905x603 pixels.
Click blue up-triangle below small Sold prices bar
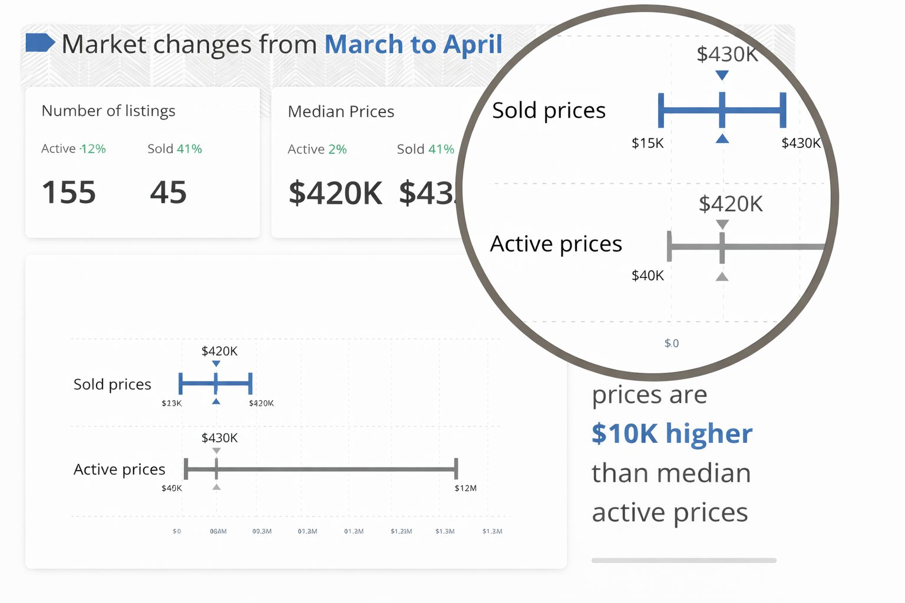[x=216, y=402]
